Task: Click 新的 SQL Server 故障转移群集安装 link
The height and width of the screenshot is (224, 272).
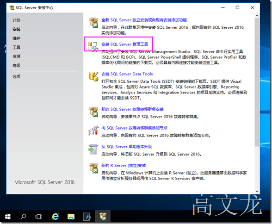Action: pyautogui.click(x=132, y=109)
